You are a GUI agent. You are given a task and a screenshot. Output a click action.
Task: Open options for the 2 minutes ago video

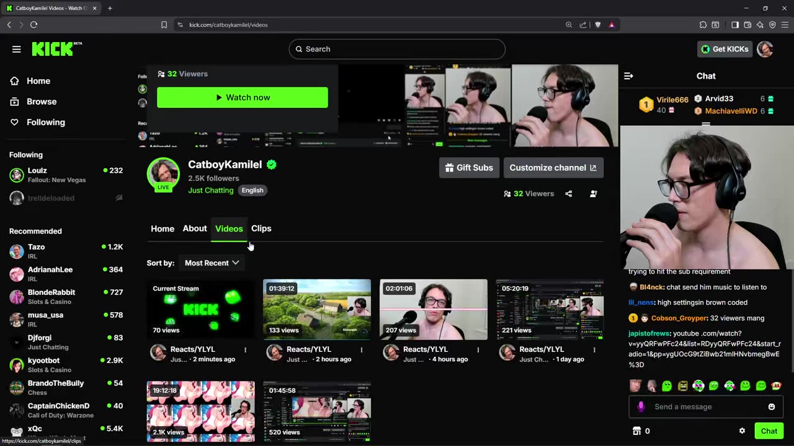coord(246,350)
